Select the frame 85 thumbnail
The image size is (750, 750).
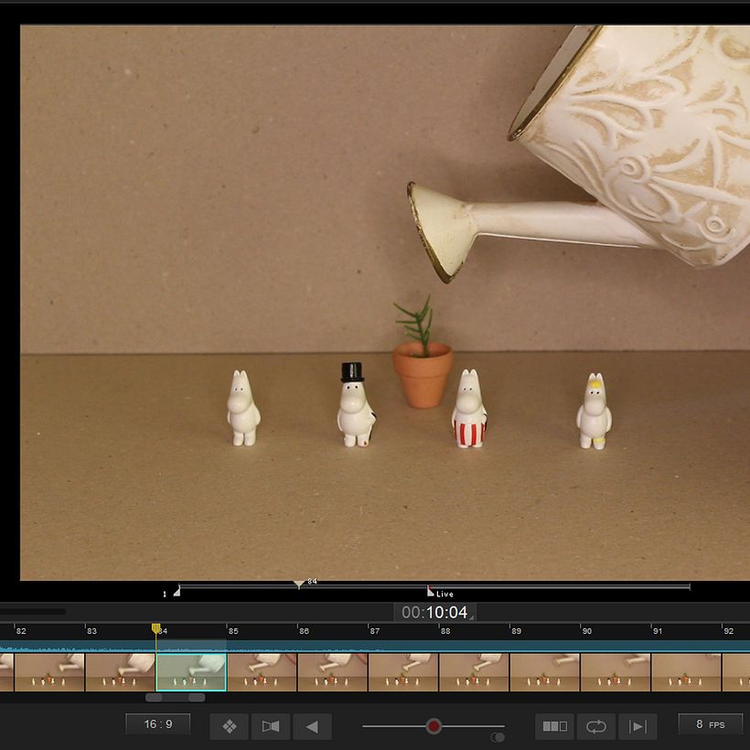pos(262,672)
